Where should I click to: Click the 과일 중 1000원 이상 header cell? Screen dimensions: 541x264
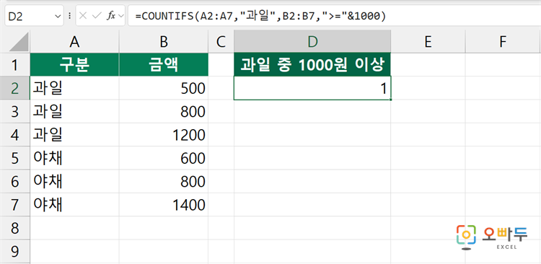point(312,64)
